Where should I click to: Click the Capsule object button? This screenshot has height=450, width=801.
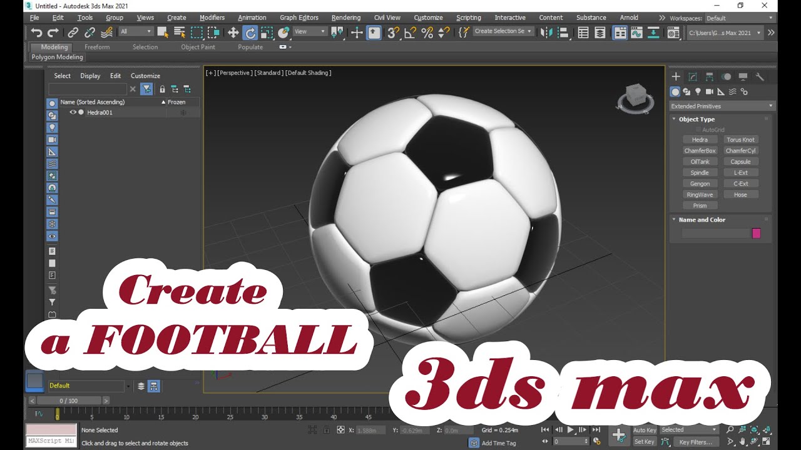[x=741, y=162]
